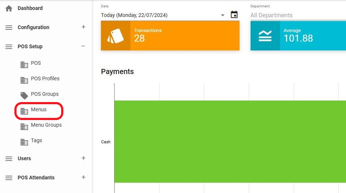Click the Average card icon
Screen dimensions: 346x193
(x=265, y=36)
